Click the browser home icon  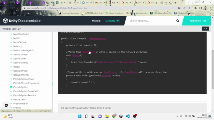click(18, 8)
